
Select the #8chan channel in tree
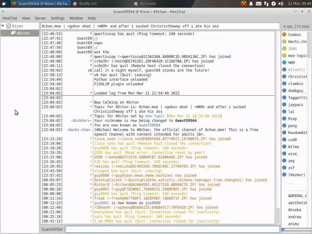[x=20, y=33]
